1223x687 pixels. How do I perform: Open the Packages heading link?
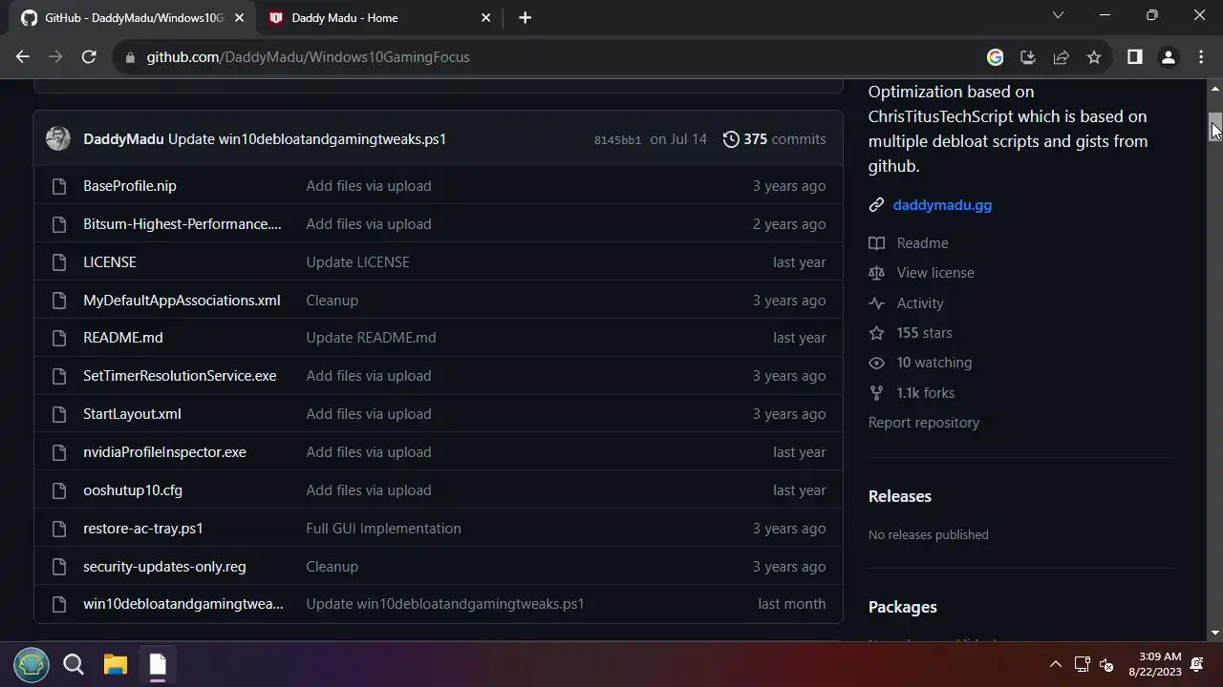[x=903, y=607]
